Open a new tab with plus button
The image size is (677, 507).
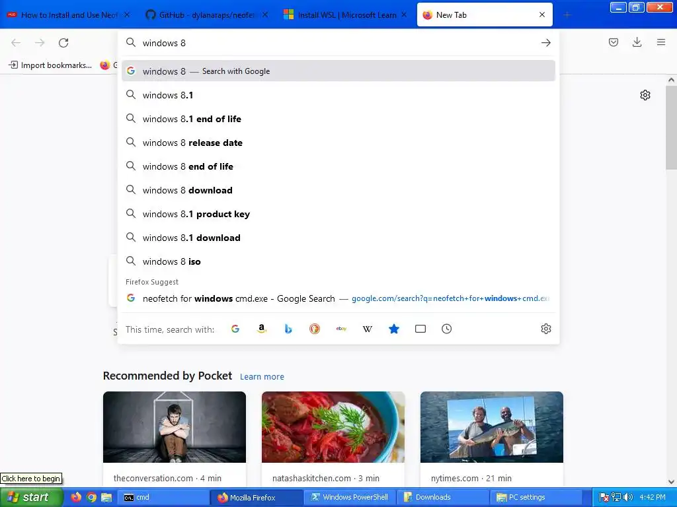click(567, 15)
